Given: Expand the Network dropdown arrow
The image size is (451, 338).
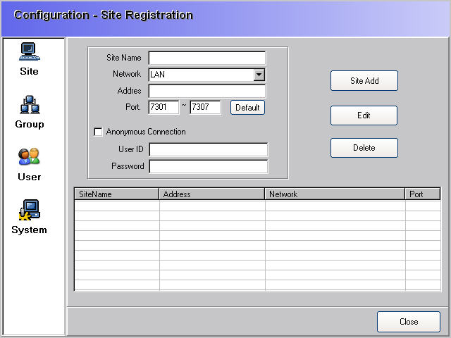Looking at the screenshot, I should click(259, 75).
